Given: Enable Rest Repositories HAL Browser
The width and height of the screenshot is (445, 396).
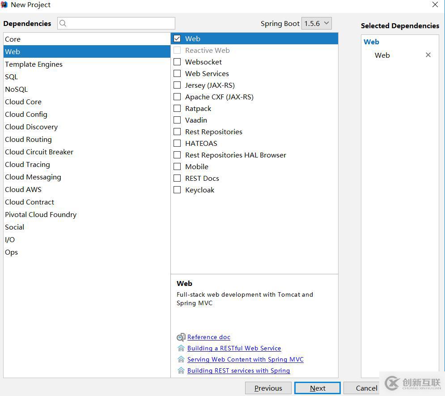Looking at the screenshot, I should coord(177,155).
